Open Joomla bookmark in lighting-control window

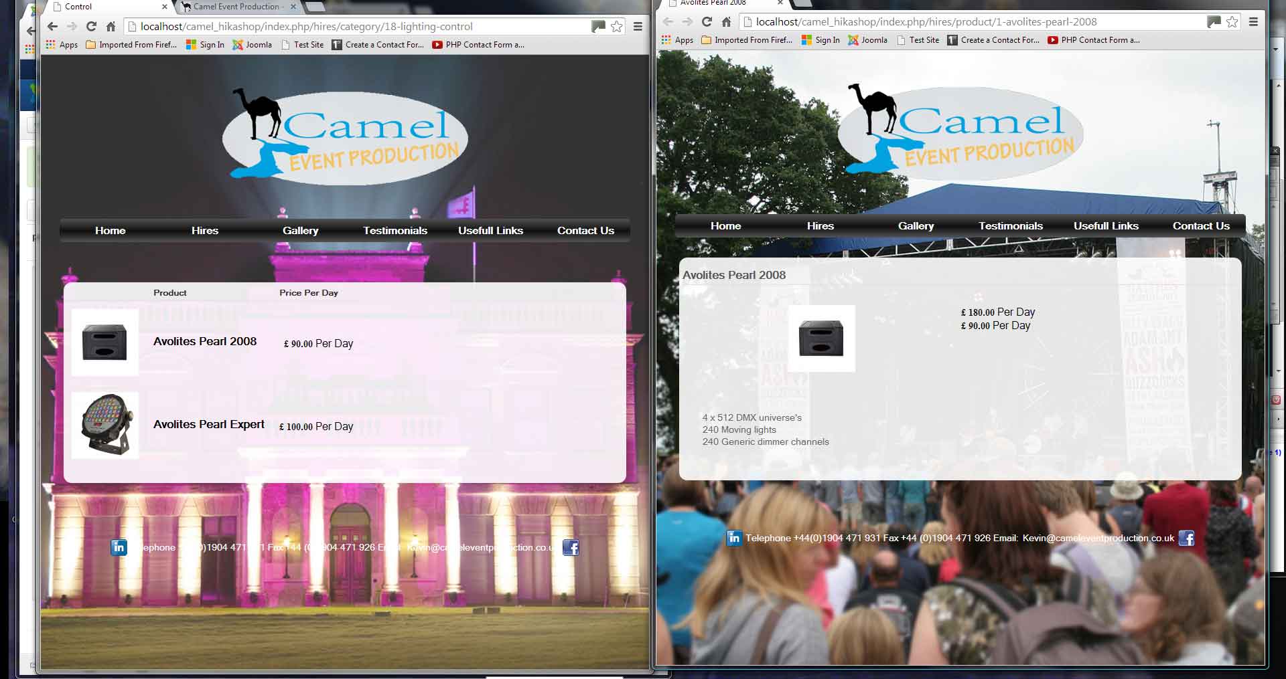coord(252,45)
